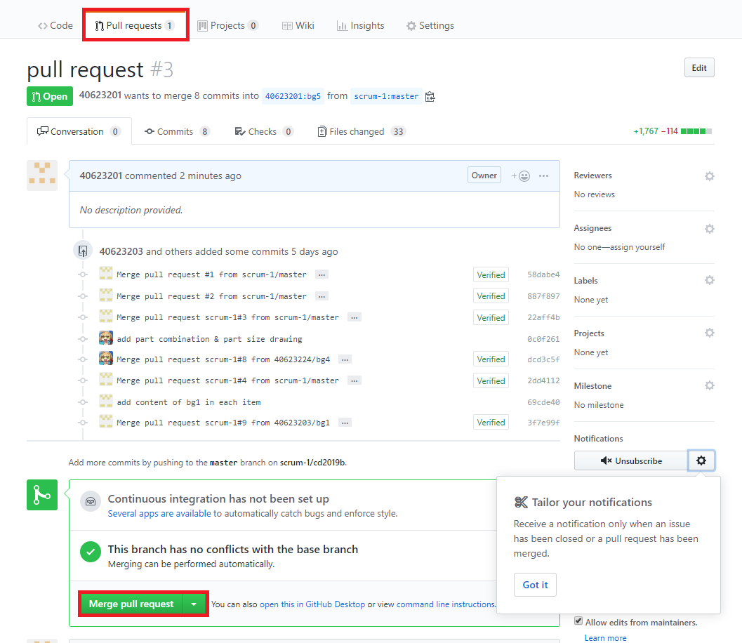The image size is (742, 643).
Task: Open commit 'add part combination & part size drawing'
Action: tap(209, 339)
